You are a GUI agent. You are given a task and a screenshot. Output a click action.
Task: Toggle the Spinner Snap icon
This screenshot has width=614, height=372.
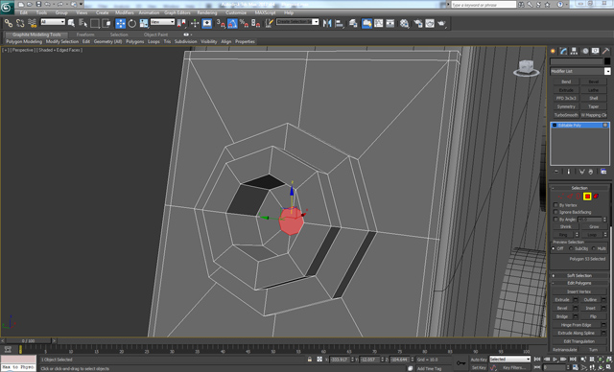point(256,23)
